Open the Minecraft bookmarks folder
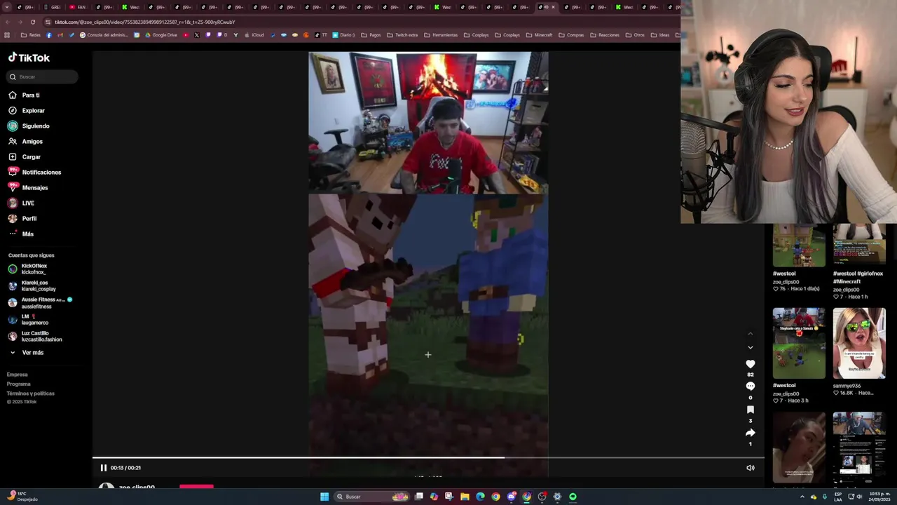Viewport: 897px width, 505px height. (x=539, y=35)
